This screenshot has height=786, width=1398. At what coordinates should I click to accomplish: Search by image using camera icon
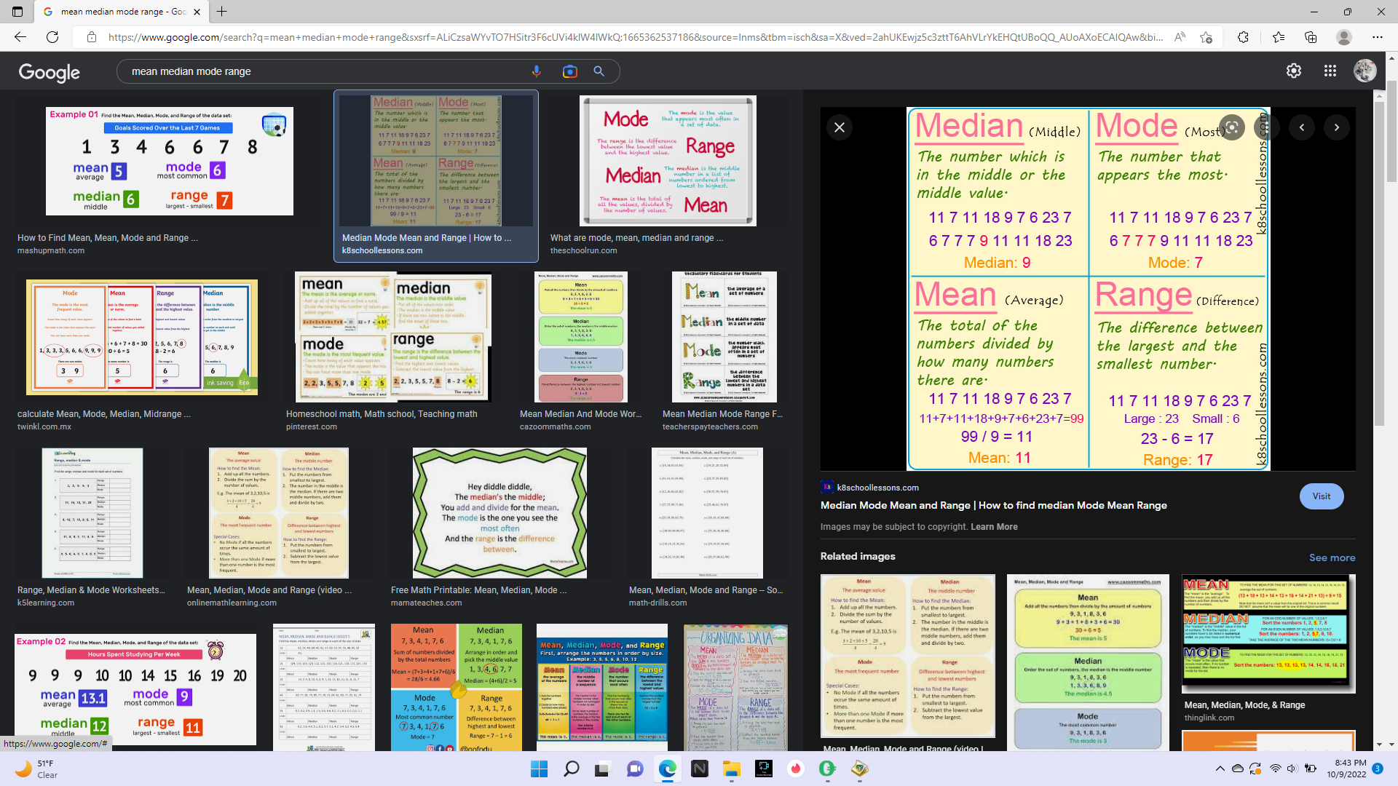tap(569, 71)
